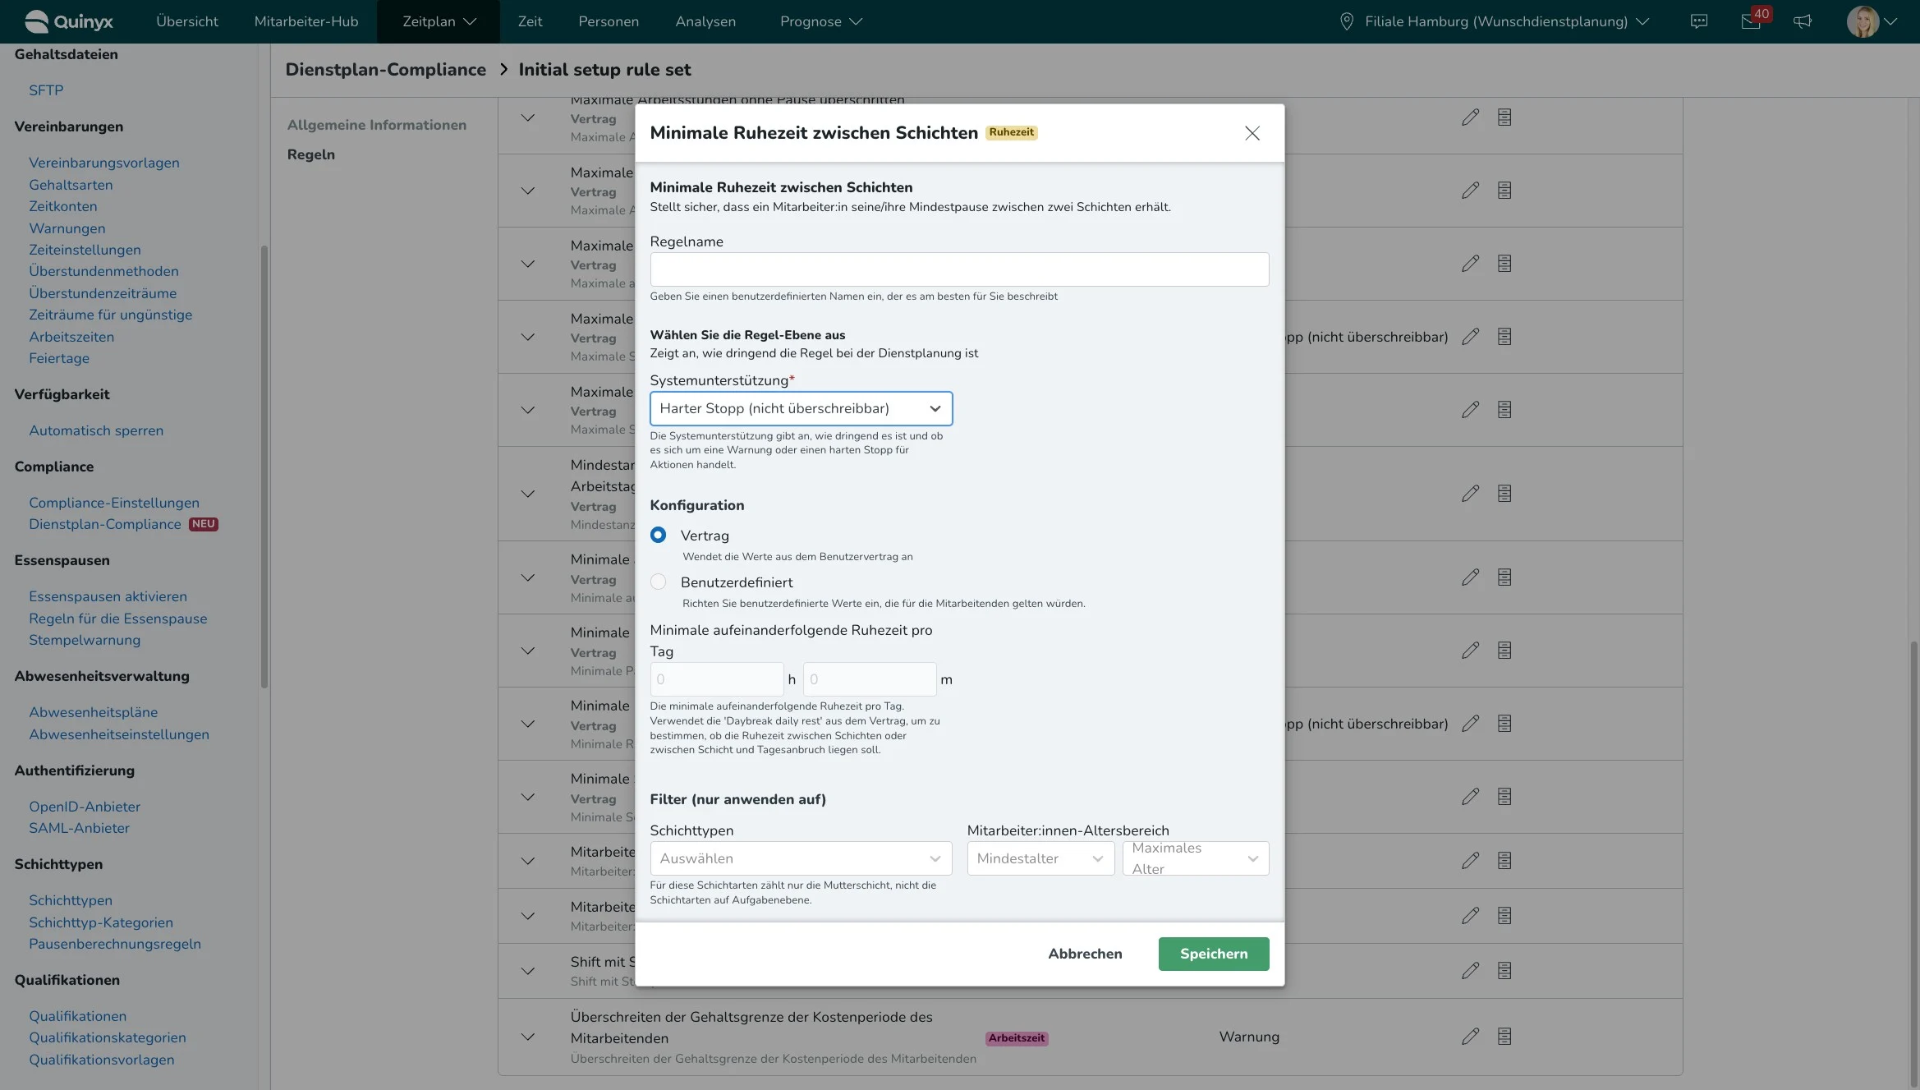Screen dimensions: 1920x1090
Task: Click the pencil icon on the topmost rule row
Action: click(x=1470, y=117)
